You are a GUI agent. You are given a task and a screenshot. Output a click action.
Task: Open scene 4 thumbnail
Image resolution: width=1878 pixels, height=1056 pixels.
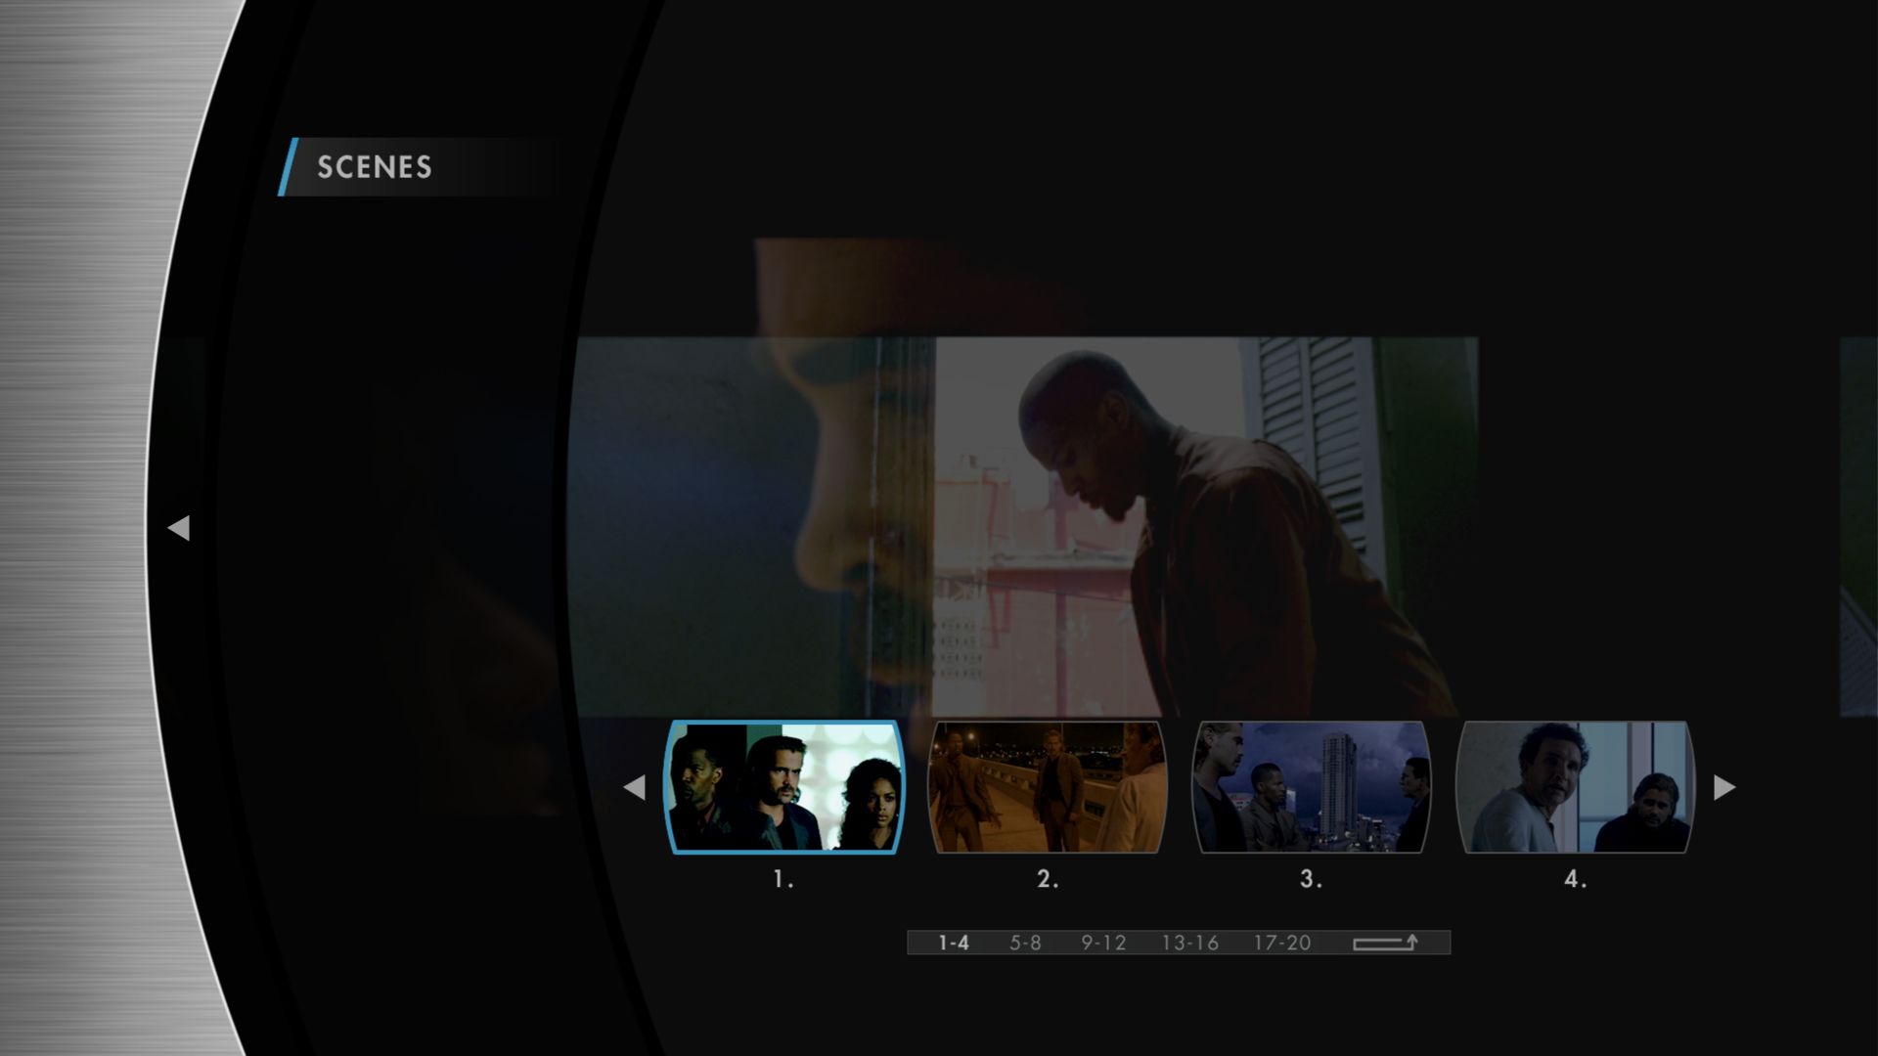coord(1575,787)
